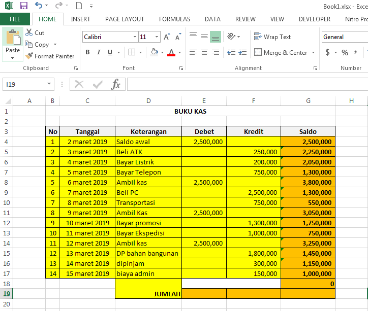Screen dimensions: 368x311
Task: Select column G header
Action: (308, 101)
